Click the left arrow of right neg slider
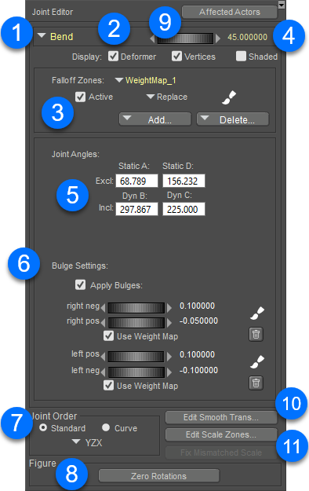The image size is (309, 491). tap(104, 308)
